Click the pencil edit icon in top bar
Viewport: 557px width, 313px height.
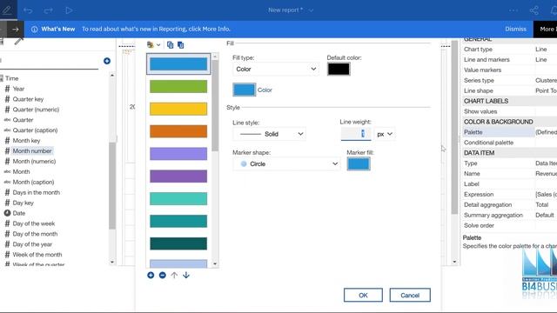[x=7, y=10]
